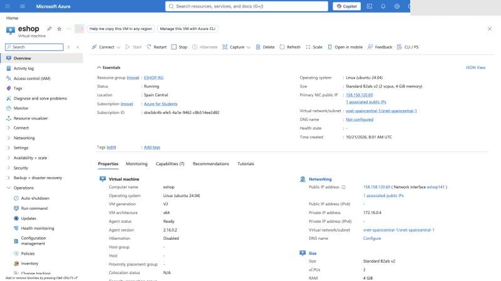Image resolution: width=501 pixels, height=281 pixels.
Task: Open notifications bell in top bar
Action: click(x=383, y=6)
